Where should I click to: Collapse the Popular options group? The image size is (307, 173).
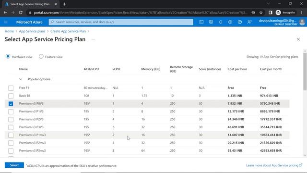21,79
